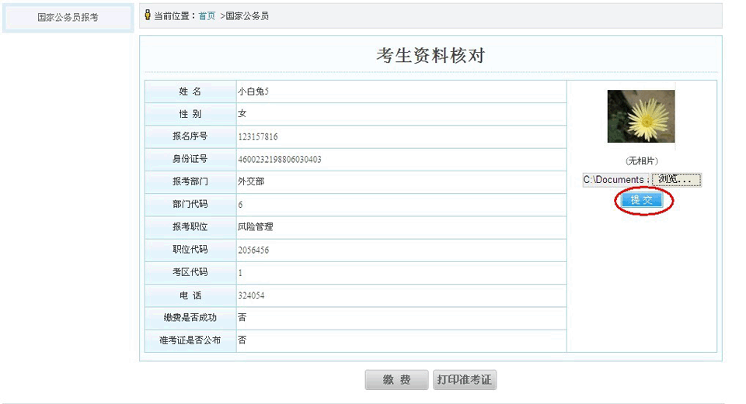Click the 姓名 label cell
746x404 pixels.
[x=190, y=92]
